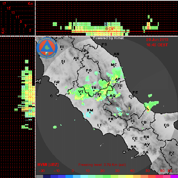Viewport: 178px width, 178px height.
Task: Click the 'AP' city label on map
Action: coord(117,79)
